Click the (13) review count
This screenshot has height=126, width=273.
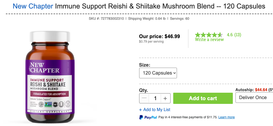[238, 35]
